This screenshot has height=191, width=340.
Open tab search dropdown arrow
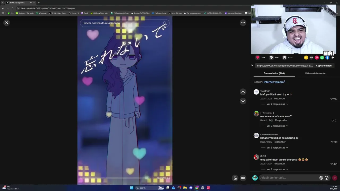click(3, 3)
